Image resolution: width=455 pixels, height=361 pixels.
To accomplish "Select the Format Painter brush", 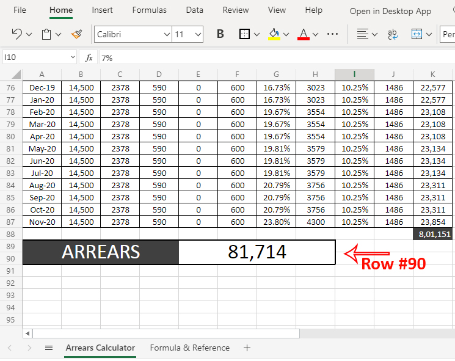I will (76, 34).
